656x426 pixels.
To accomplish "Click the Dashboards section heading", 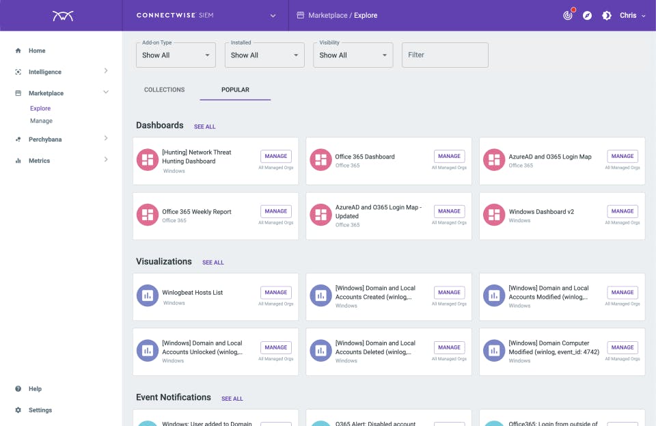I will 160,125.
